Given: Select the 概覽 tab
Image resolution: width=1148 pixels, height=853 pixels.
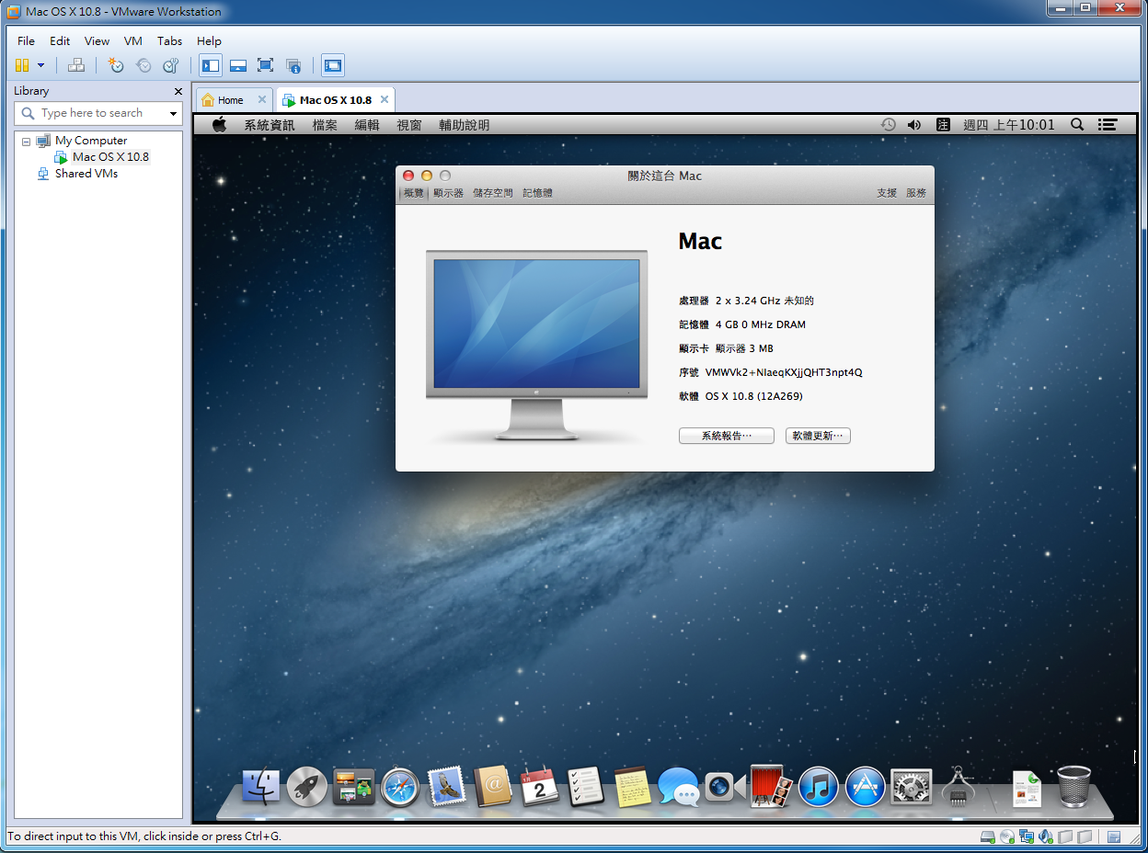Looking at the screenshot, I should (x=414, y=193).
